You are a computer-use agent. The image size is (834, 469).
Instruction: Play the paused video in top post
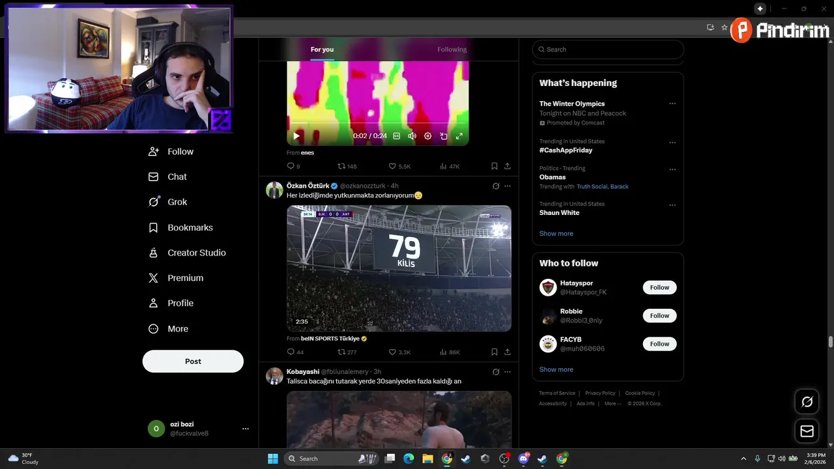(x=296, y=136)
